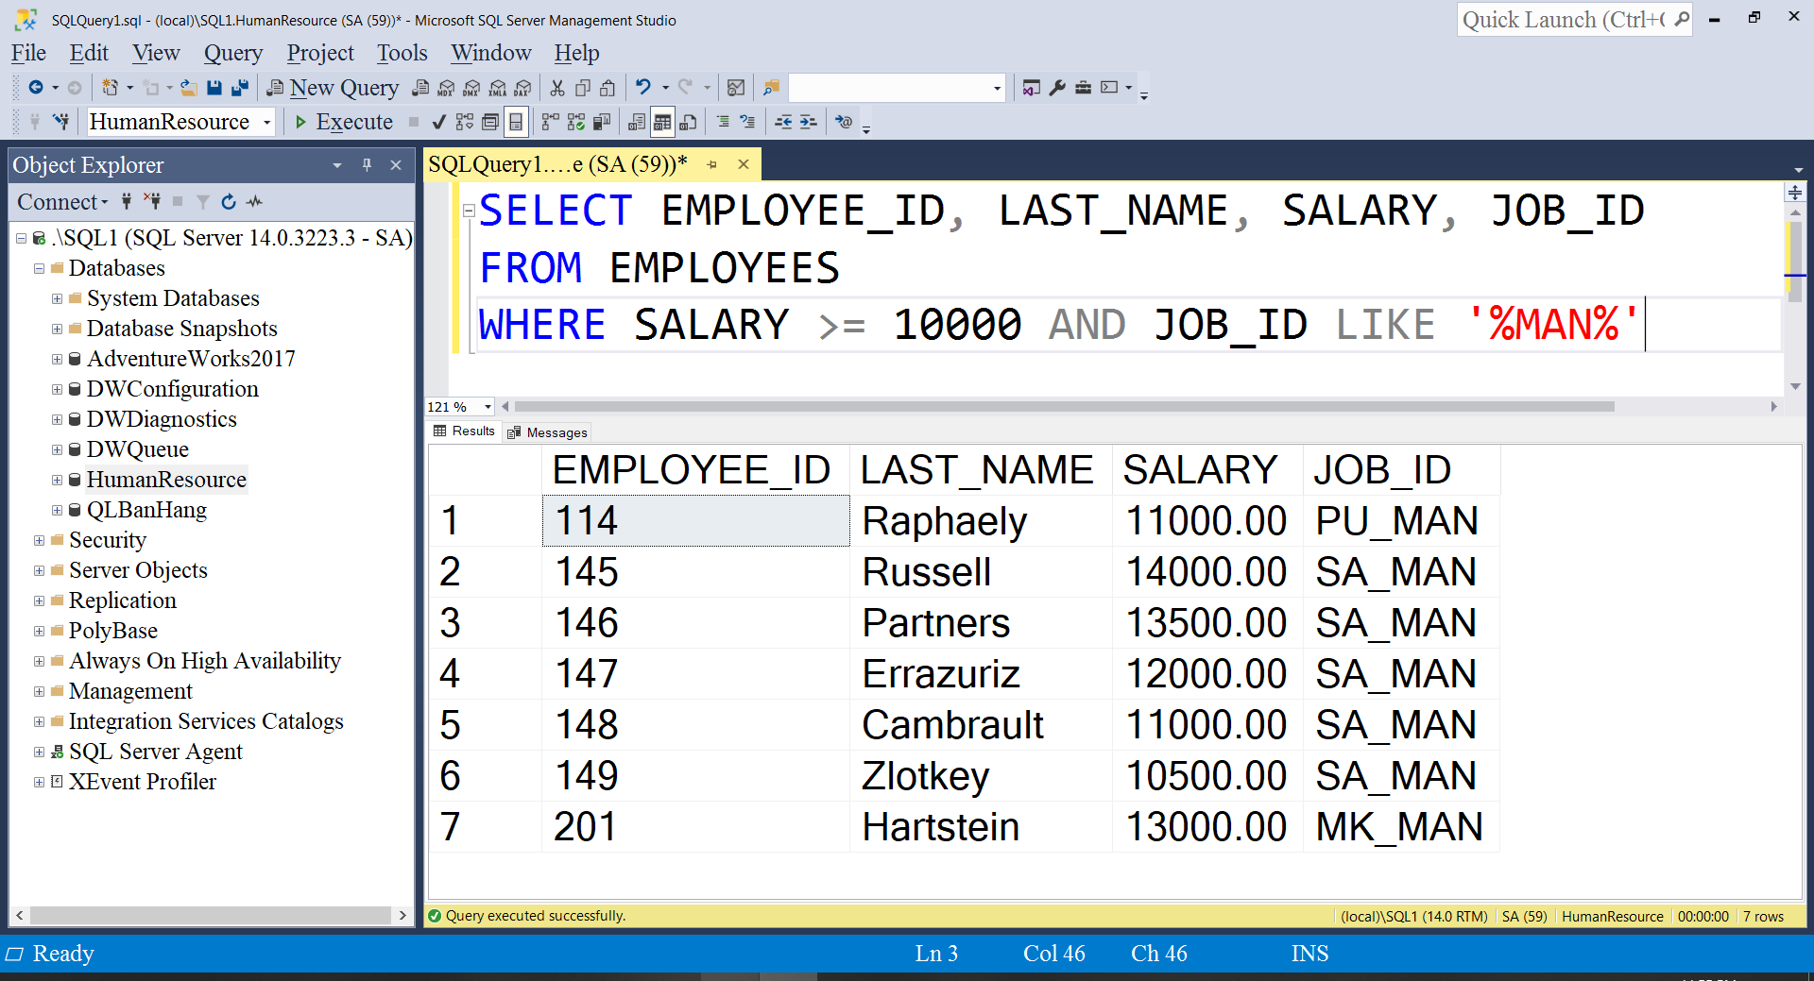Toggle Results to Text mode
Screen dimensions: 1814x981
coord(637,122)
